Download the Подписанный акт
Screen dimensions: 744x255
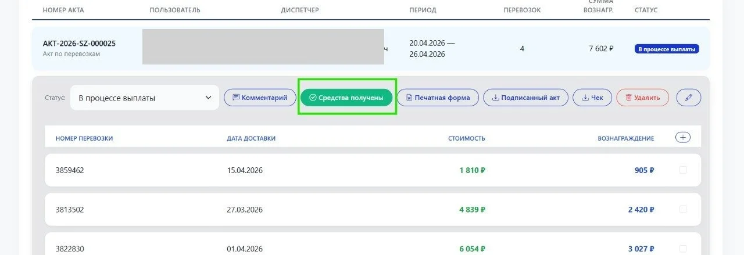[525, 98]
